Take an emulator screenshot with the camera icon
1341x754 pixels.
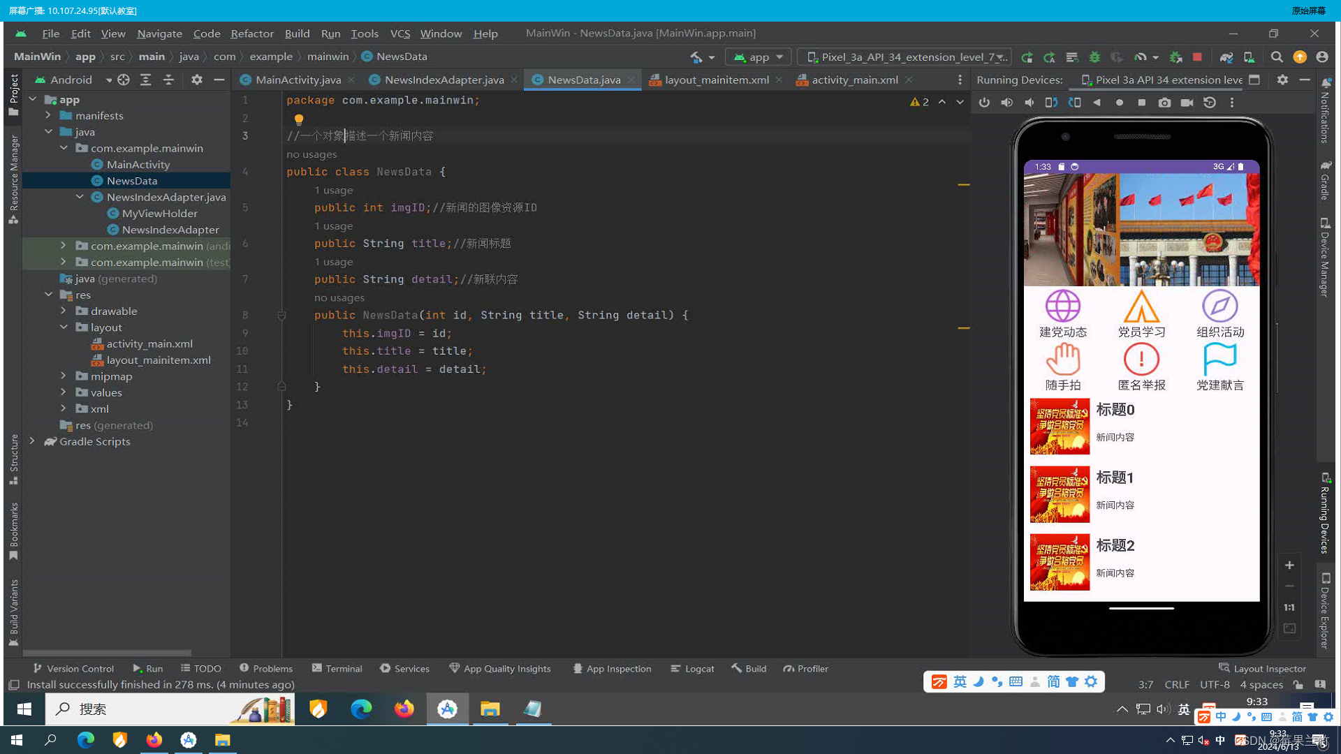(x=1164, y=103)
